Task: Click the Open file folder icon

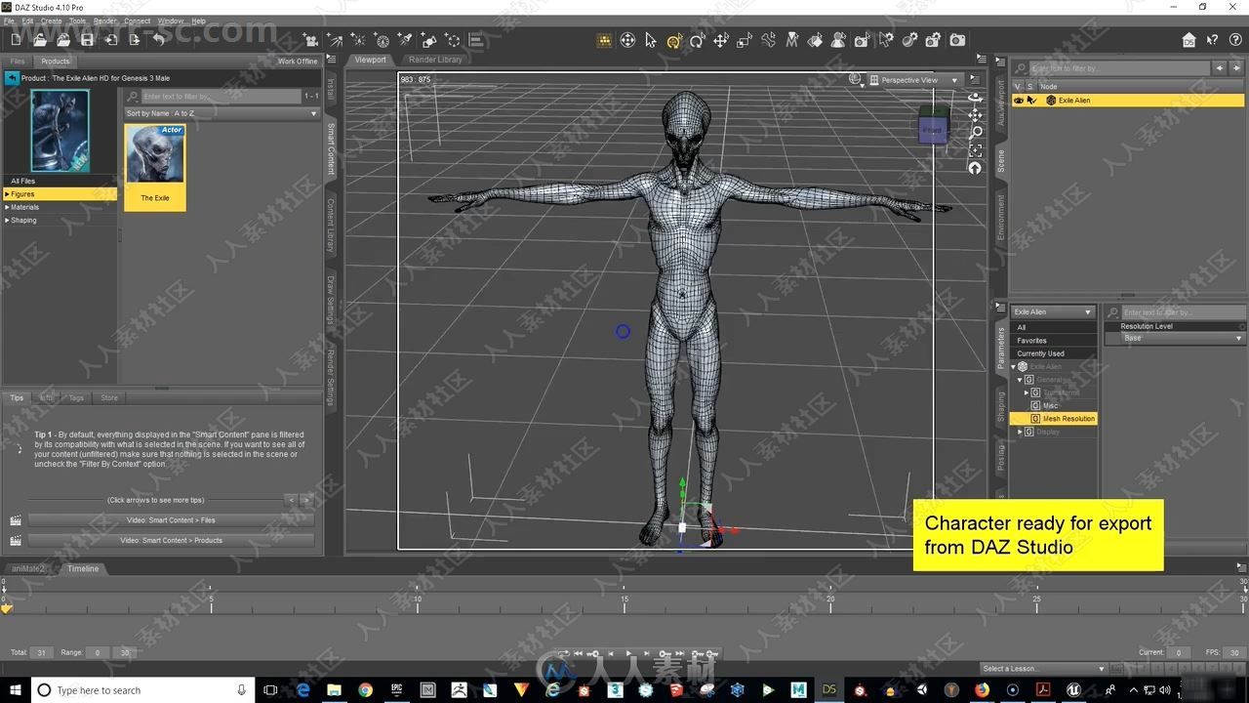Action: (x=40, y=40)
